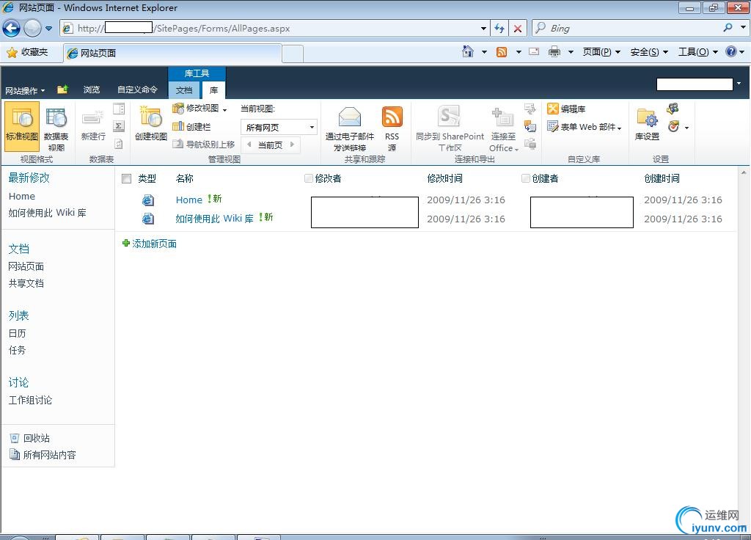Open the Current View (所有网页) dropdown
Screen dimensions: 751x540
point(279,127)
